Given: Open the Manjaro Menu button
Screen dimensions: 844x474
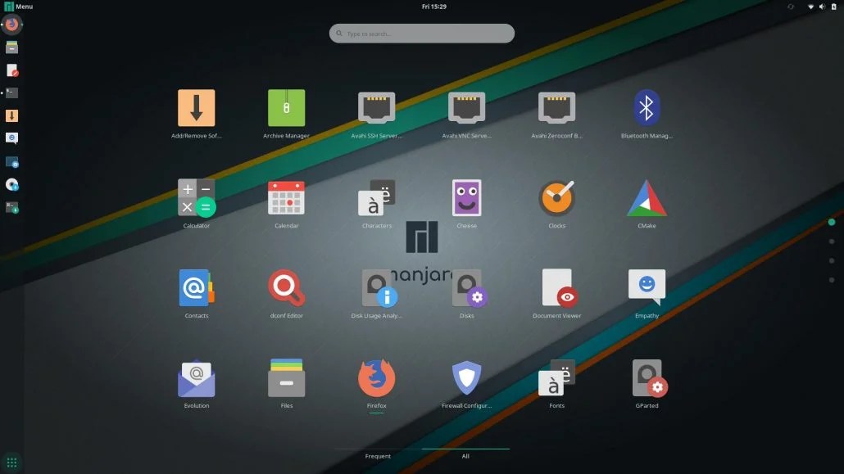Looking at the screenshot, I should click(18, 7).
